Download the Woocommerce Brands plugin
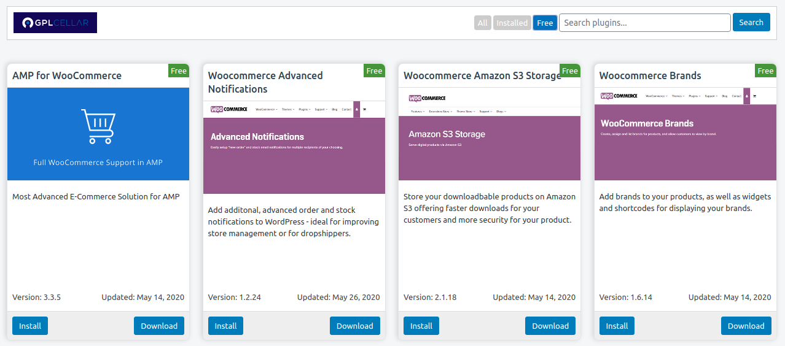Viewport: 785px width, 346px height. coord(746,326)
